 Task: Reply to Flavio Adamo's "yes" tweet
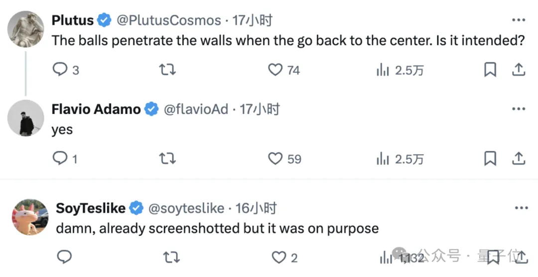click(x=60, y=159)
